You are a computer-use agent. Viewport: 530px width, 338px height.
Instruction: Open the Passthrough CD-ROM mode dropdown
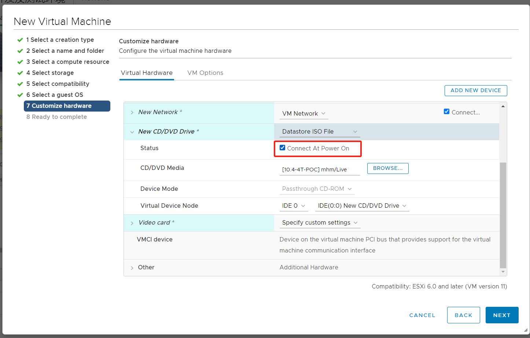click(317, 189)
